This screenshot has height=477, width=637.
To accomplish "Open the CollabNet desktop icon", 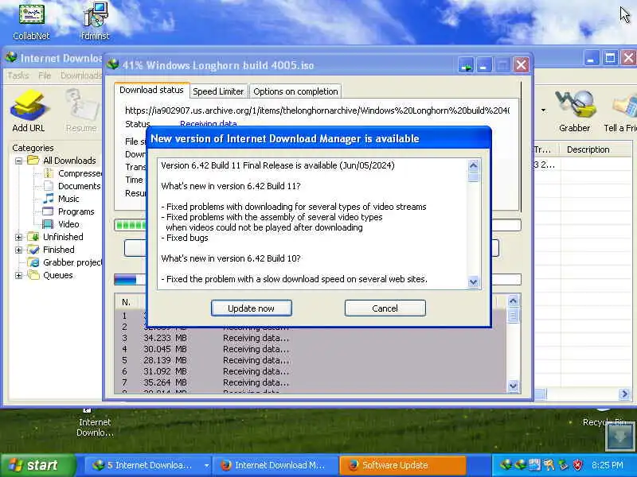I will 31,21.
